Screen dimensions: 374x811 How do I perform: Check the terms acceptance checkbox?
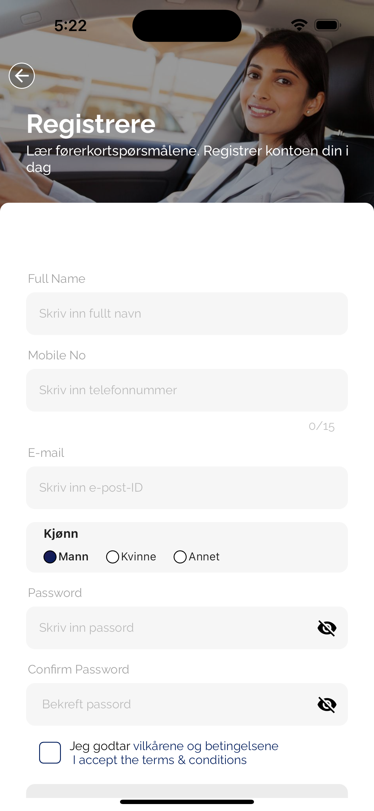pyautogui.click(x=50, y=753)
